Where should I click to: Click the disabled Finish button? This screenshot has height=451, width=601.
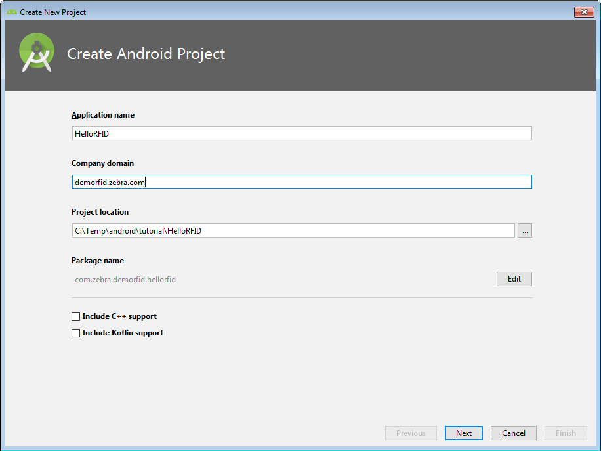(x=566, y=433)
